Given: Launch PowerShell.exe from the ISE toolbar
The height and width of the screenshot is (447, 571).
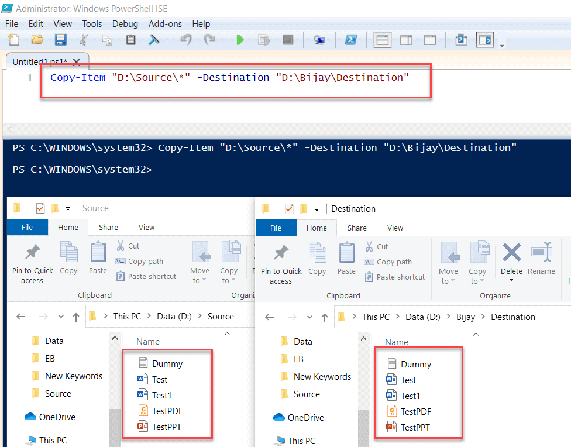Looking at the screenshot, I should [352, 39].
